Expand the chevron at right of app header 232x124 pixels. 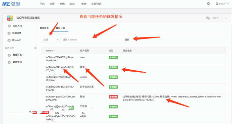click(226, 18)
